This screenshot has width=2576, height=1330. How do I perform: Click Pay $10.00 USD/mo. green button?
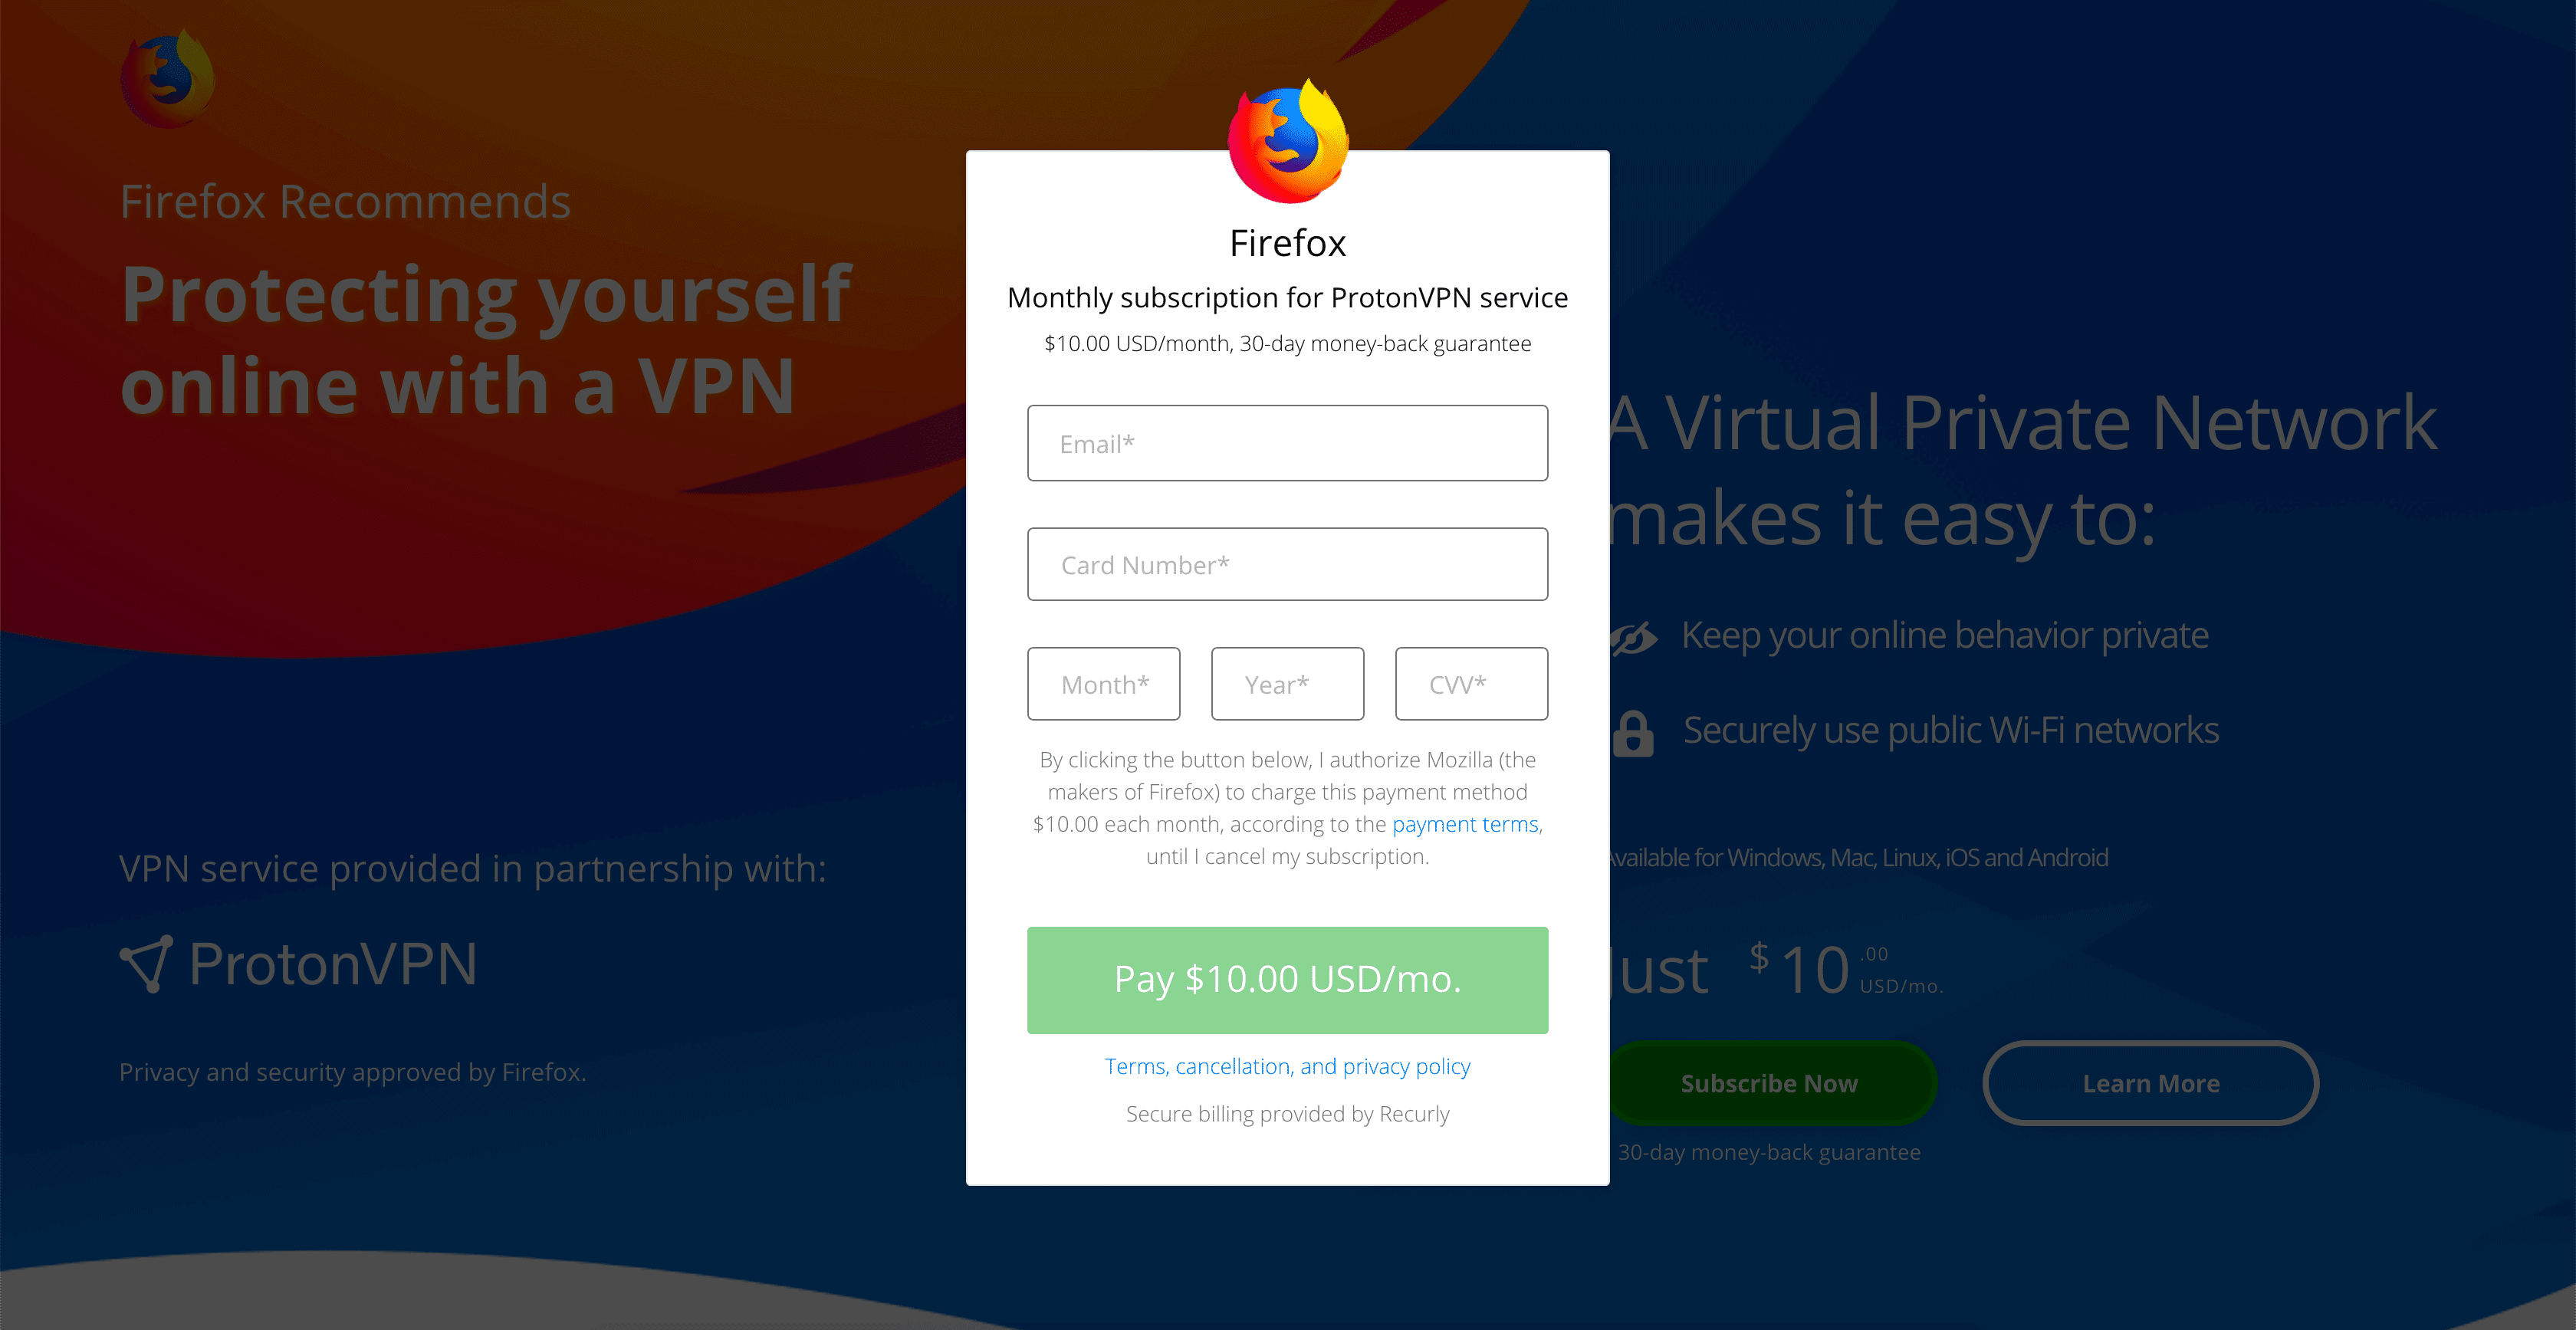(1289, 979)
